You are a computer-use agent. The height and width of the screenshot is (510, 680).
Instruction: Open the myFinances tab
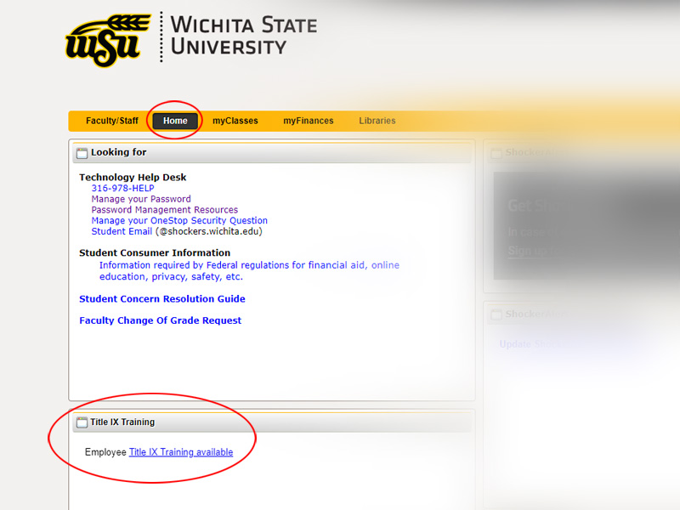click(309, 121)
